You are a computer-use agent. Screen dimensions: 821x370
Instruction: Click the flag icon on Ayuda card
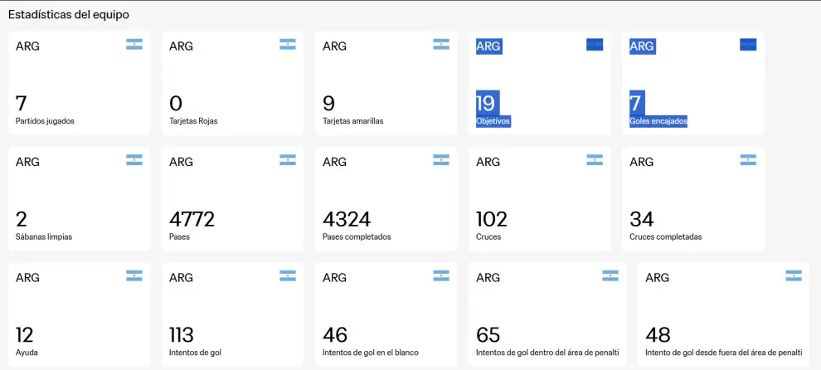(x=134, y=275)
